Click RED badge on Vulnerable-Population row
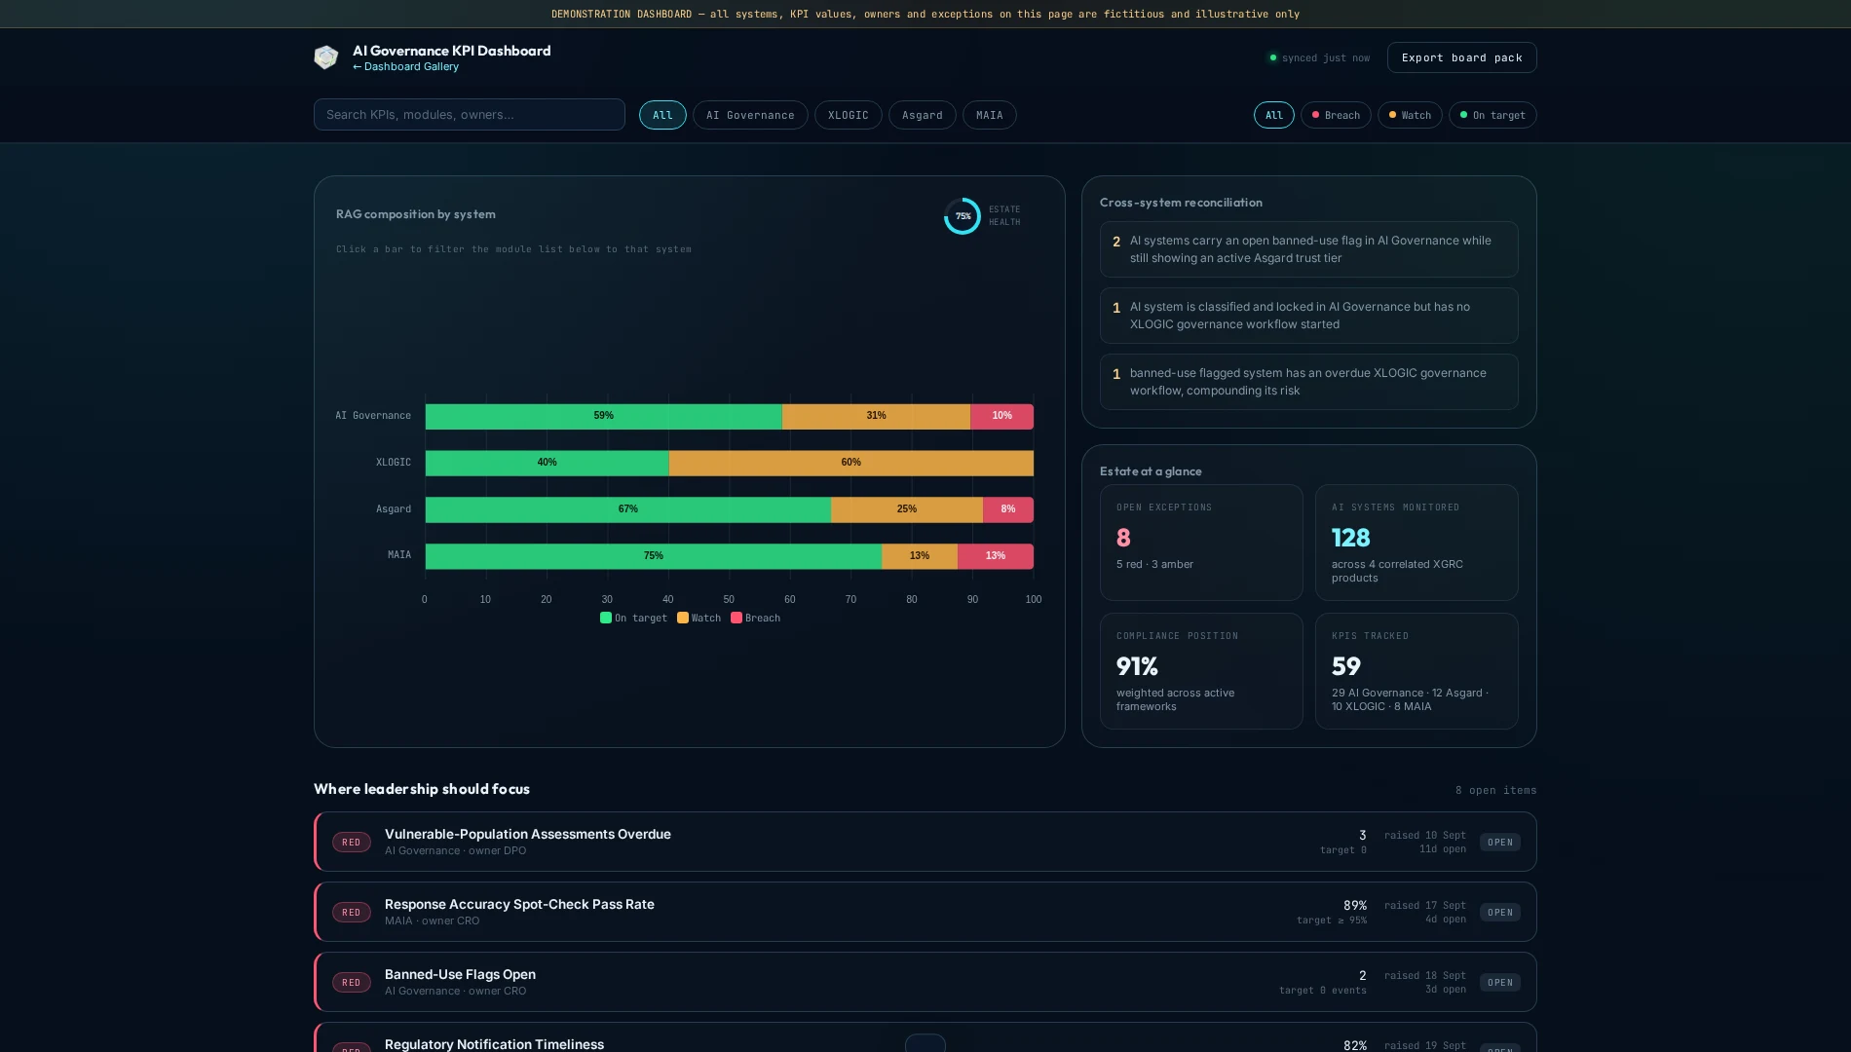This screenshot has width=1851, height=1052. click(x=352, y=843)
